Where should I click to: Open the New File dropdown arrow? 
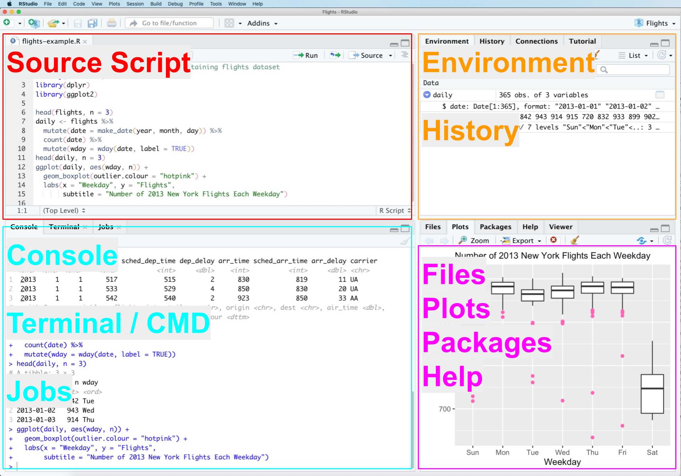20,24
